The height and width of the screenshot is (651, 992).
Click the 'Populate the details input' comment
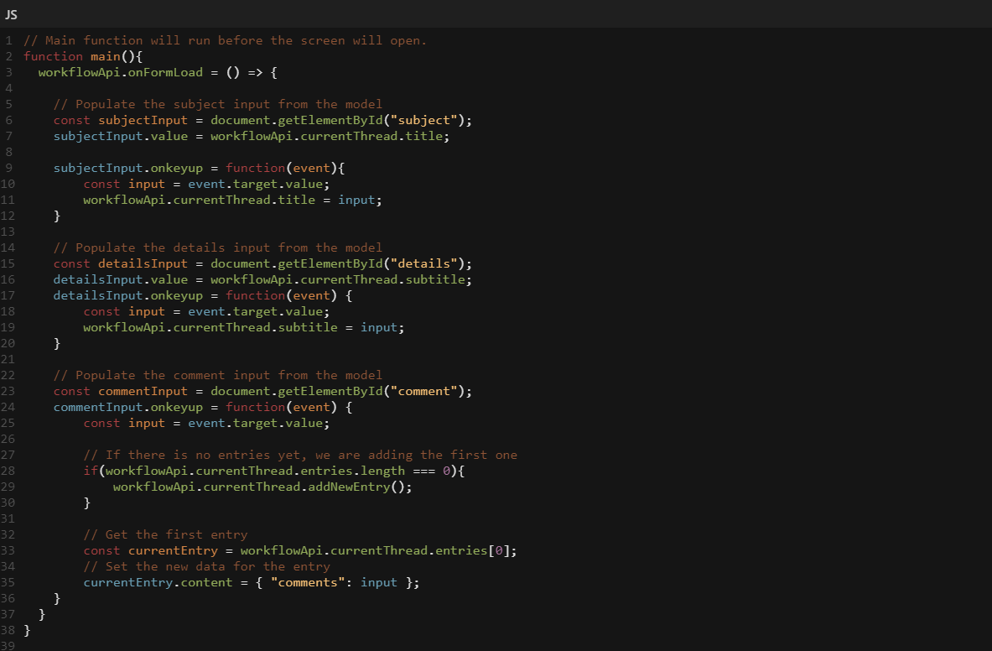[217, 247]
